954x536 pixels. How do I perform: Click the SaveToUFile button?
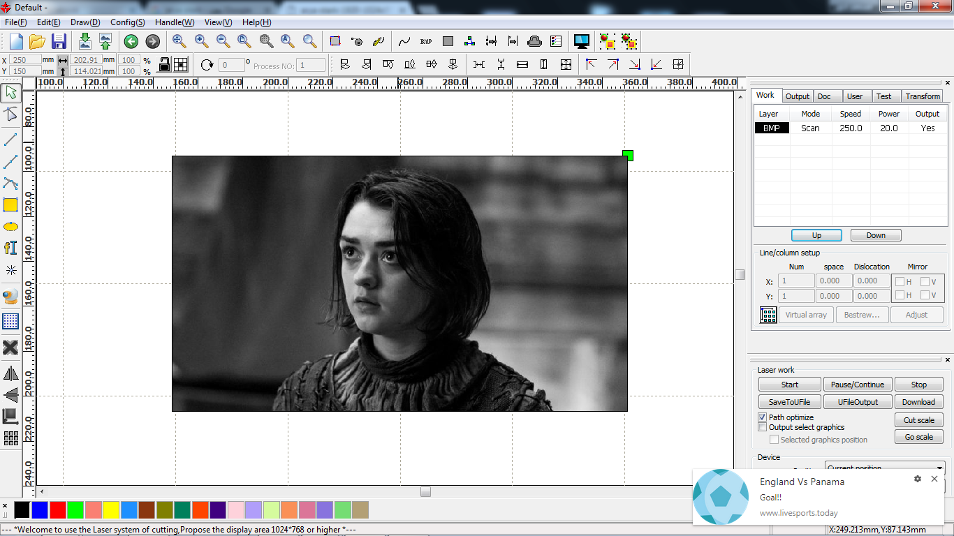click(790, 402)
